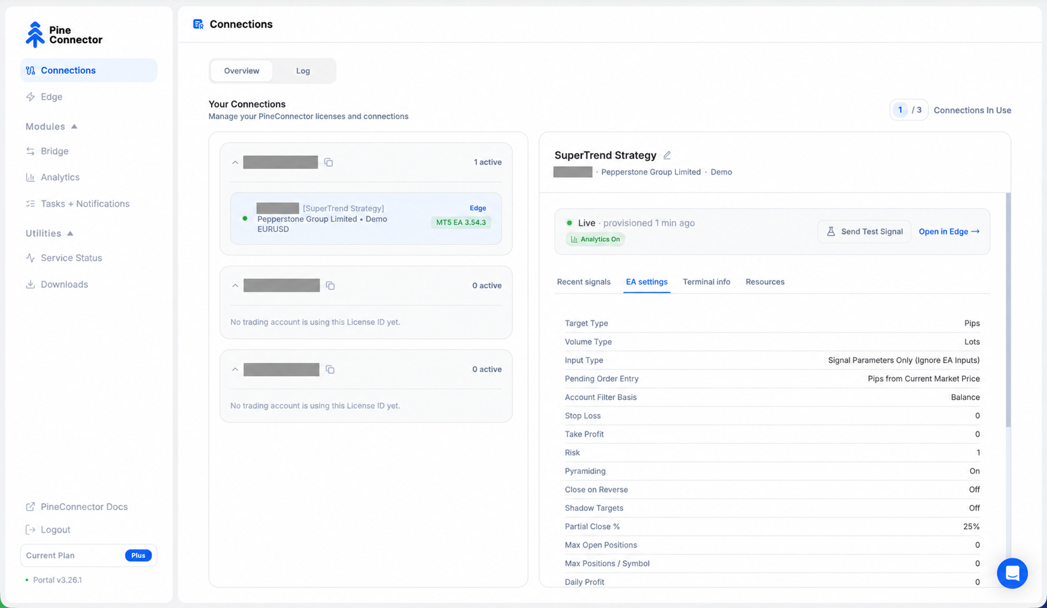The image size is (1047, 608).
Task: Switch to Terminal info tab
Action: click(706, 282)
